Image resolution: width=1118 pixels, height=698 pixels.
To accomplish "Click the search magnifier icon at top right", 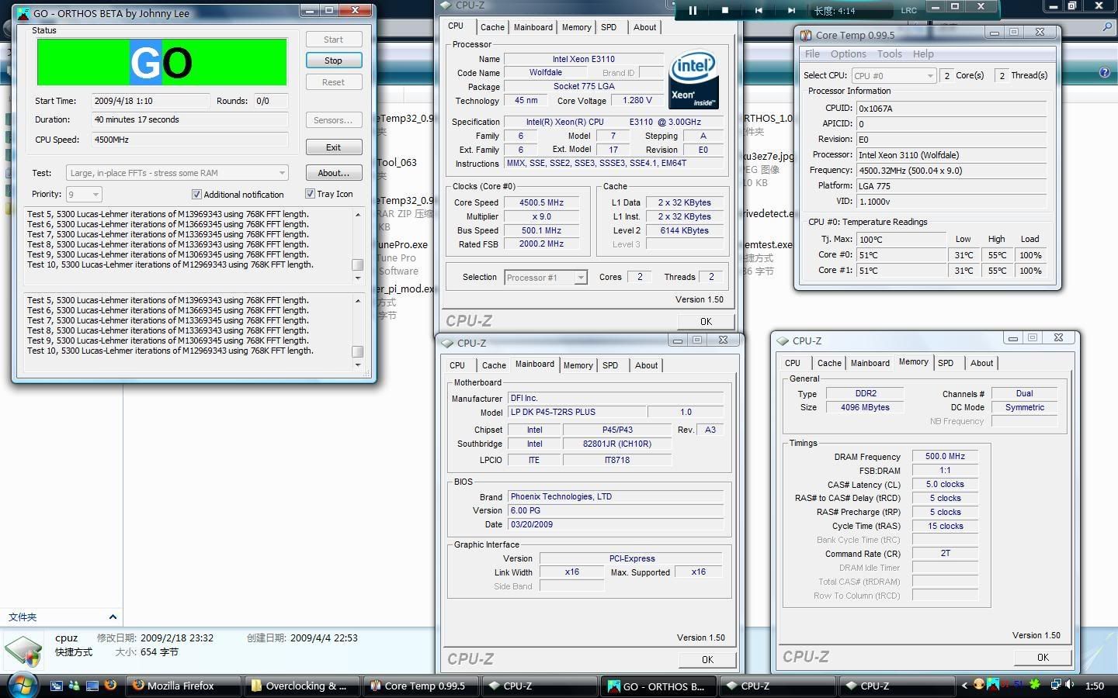I will click(x=1108, y=27).
